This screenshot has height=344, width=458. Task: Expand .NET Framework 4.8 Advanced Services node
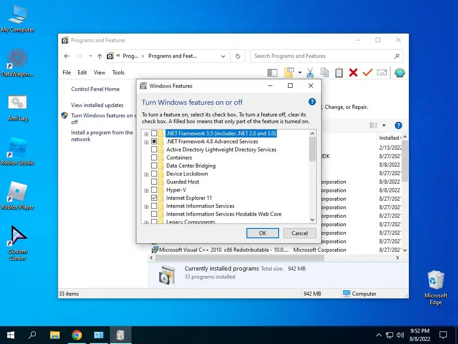tap(146, 142)
